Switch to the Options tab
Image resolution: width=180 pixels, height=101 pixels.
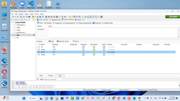pyautogui.click(x=48, y=23)
